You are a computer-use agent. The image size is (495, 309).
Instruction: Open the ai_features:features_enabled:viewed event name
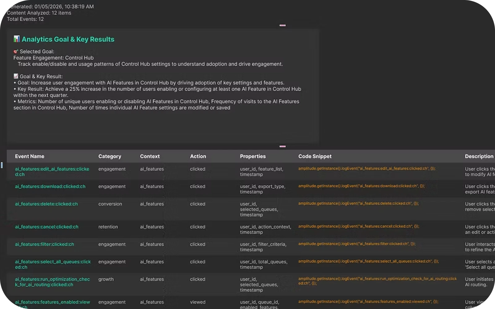click(x=52, y=304)
